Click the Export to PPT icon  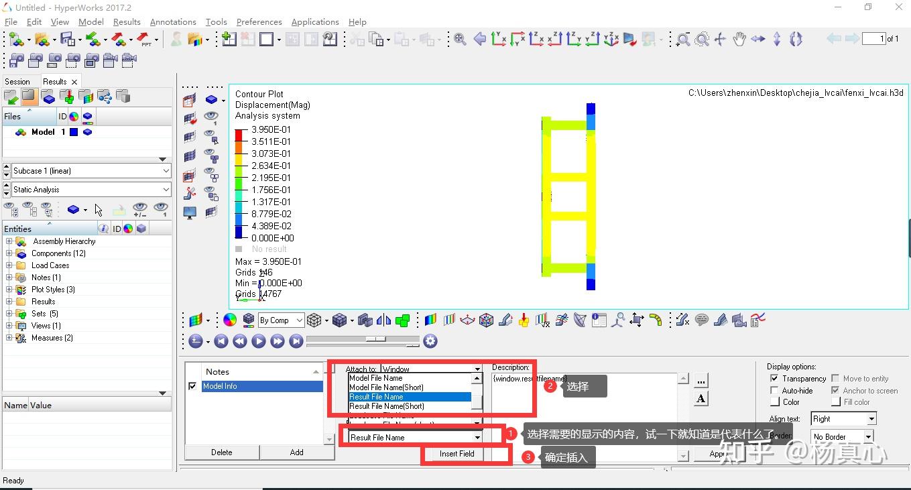(x=144, y=39)
